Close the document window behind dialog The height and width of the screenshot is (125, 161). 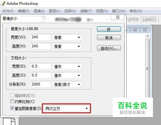click(145, 30)
